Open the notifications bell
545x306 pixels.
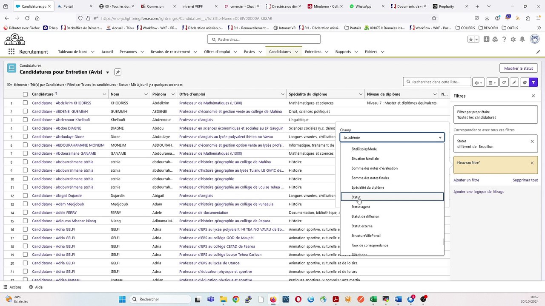522,40
